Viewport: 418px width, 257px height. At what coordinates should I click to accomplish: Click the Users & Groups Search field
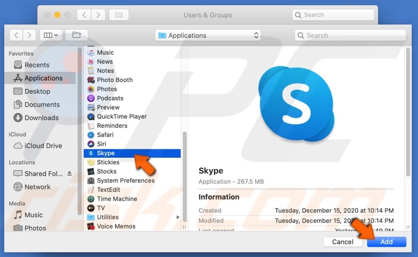tap(333, 15)
